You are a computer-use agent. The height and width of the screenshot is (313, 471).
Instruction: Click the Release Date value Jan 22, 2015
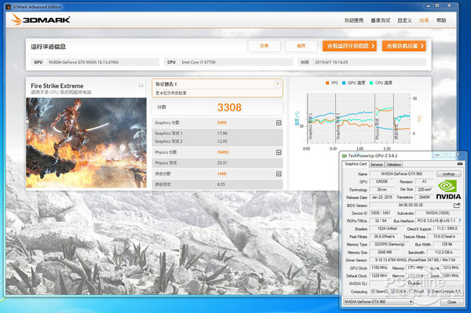tap(382, 198)
